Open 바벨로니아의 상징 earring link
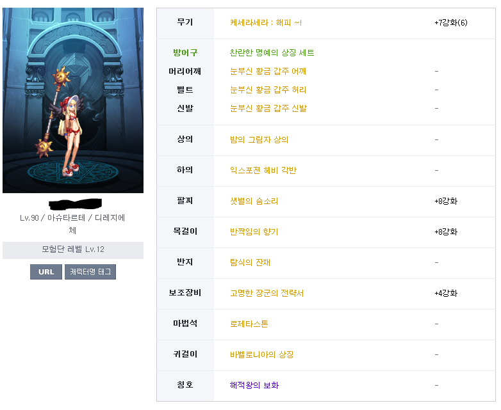 click(261, 354)
